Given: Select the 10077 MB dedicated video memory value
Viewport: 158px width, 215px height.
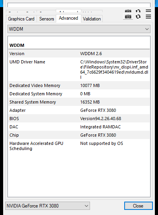Looking at the screenshot, I should pos(90,85).
